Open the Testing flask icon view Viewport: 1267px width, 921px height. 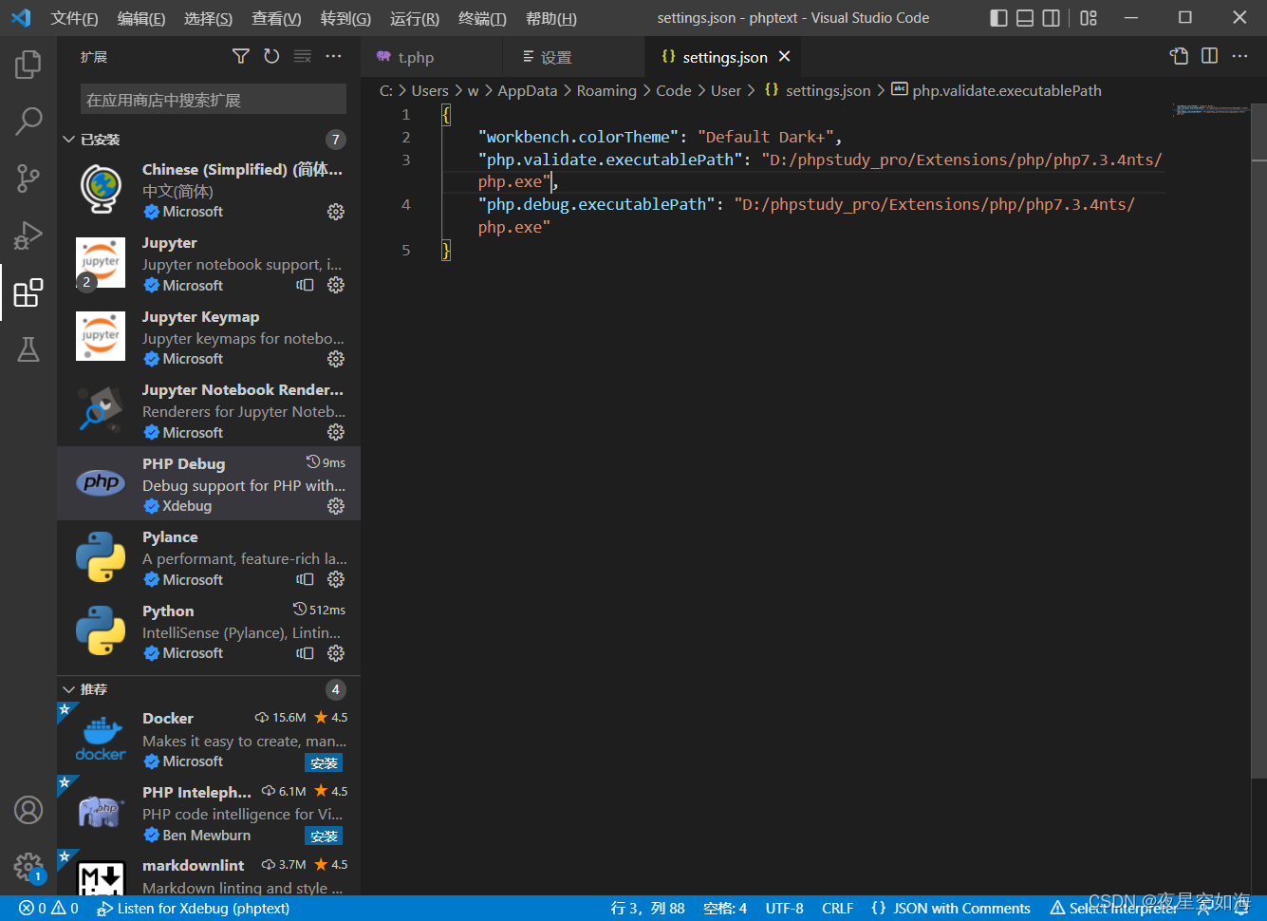(28, 349)
